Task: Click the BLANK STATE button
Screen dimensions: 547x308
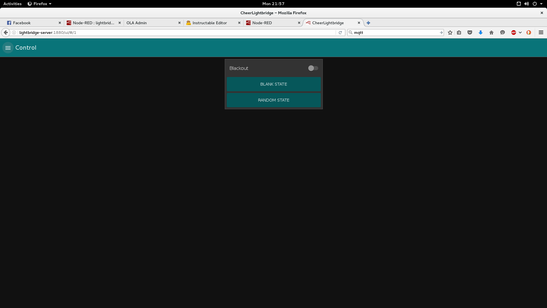Action: [273, 84]
